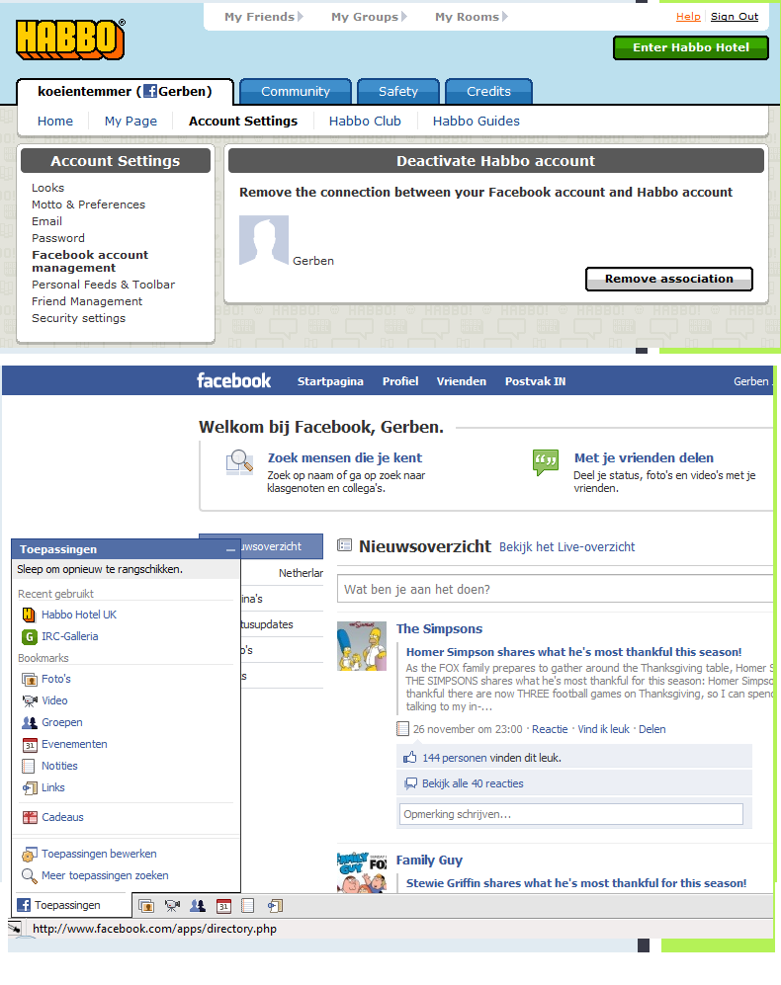Click Toepassingen bewerken
Viewport: 781px width, 985px height.
pos(99,854)
